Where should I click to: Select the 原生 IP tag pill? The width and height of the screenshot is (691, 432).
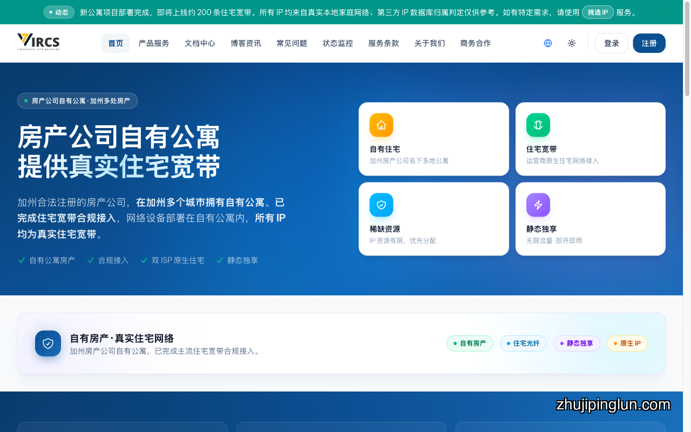(x=627, y=343)
